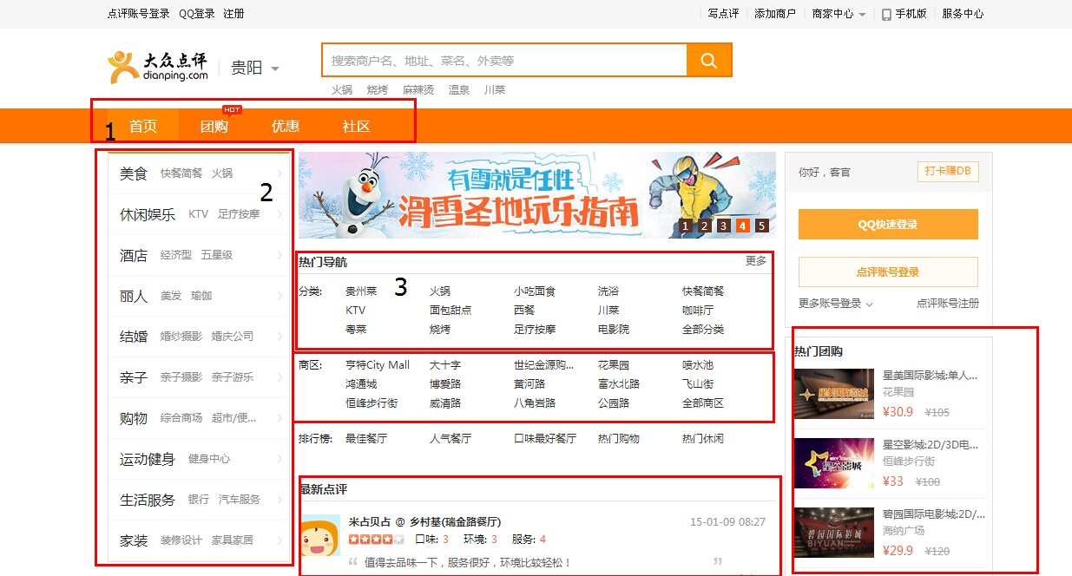Click 更多 in 热门导航 section
The width and height of the screenshot is (1072, 576).
pos(756,261)
